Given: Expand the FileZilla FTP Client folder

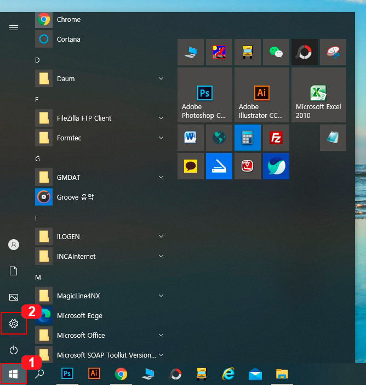Looking at the screenshot, I should coord(99,118).
